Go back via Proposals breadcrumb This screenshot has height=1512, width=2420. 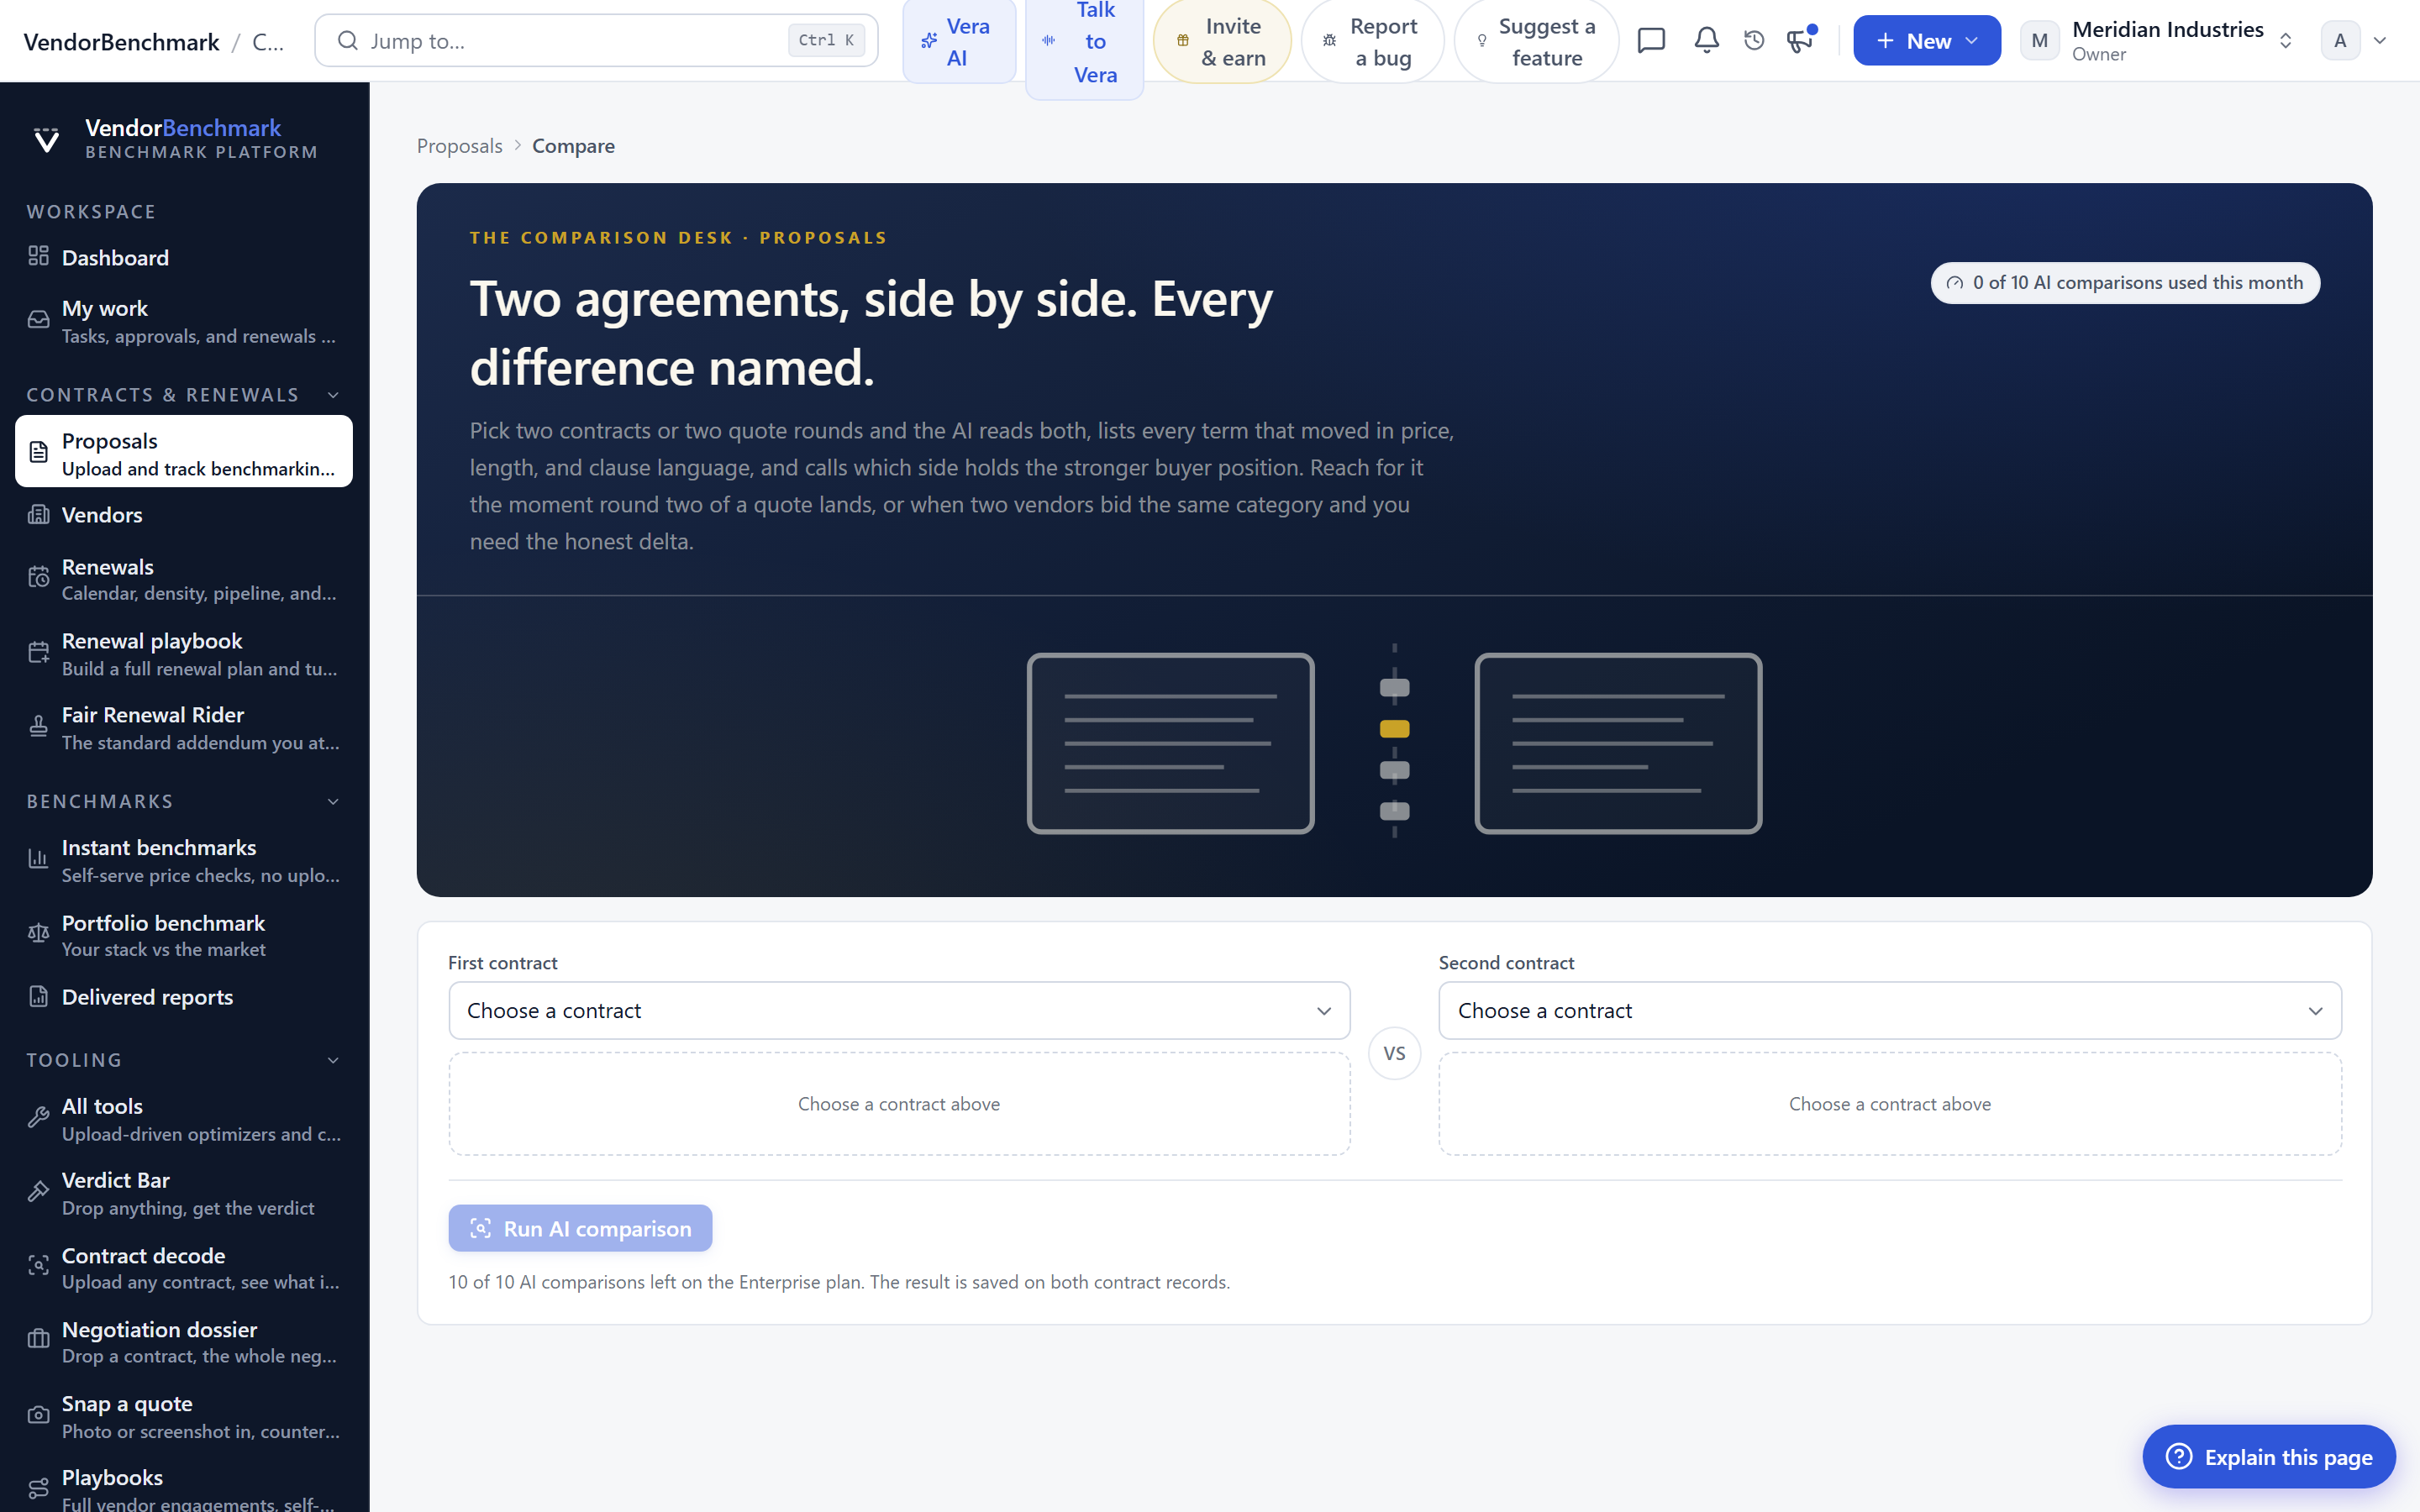pos(460,146)
